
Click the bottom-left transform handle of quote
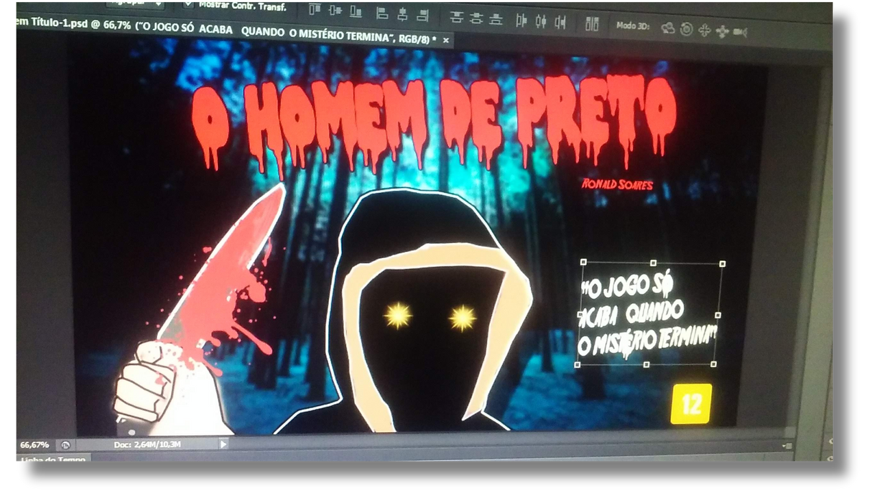577,365
